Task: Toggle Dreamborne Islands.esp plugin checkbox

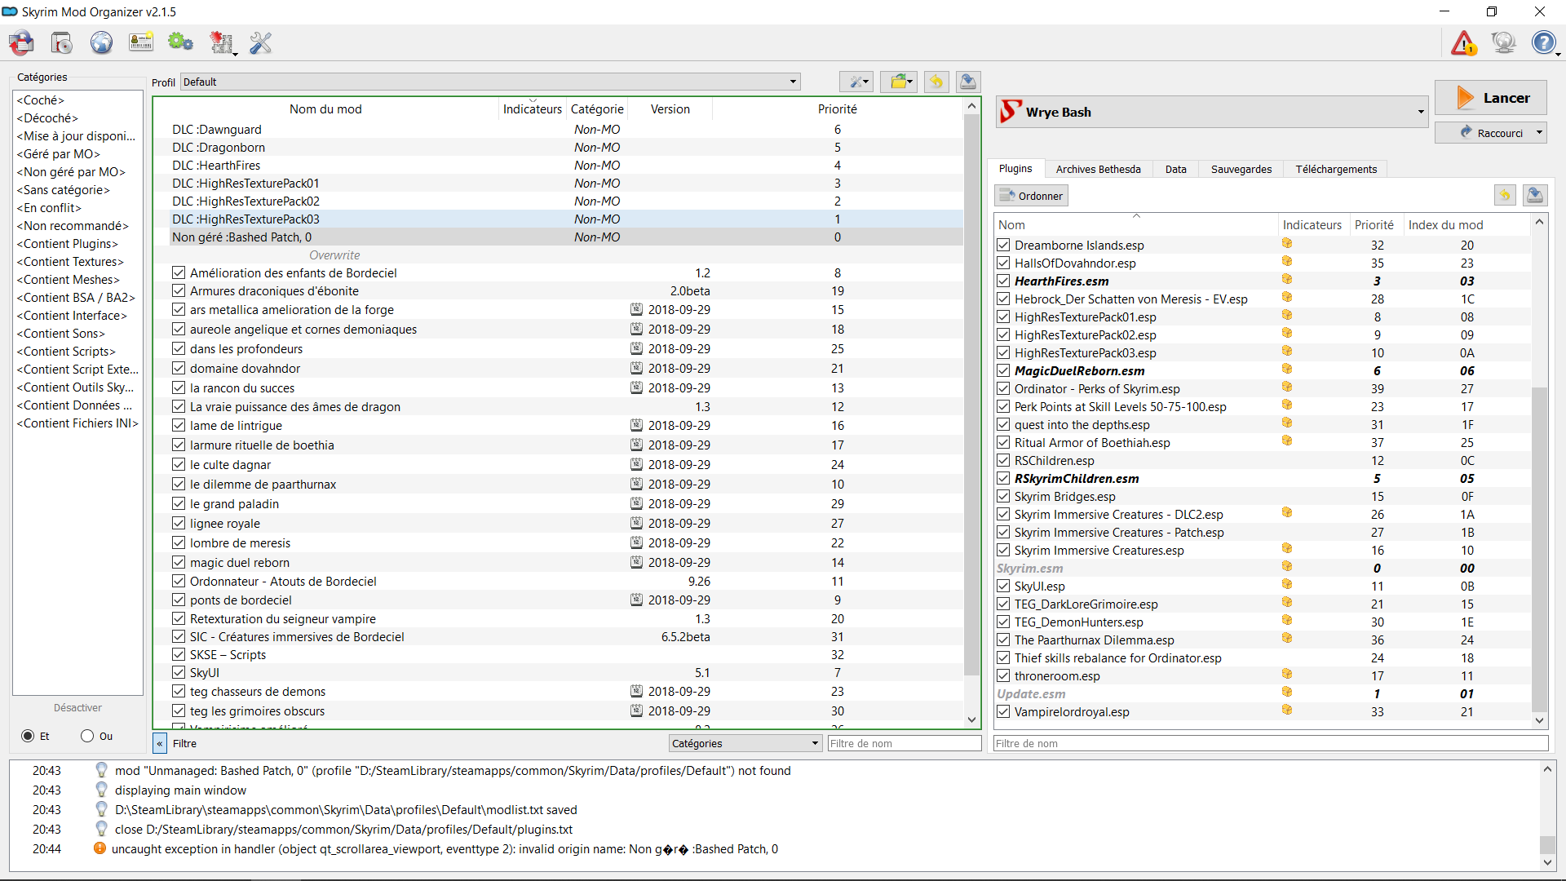Action: pyautogui.click(x=1003, y=245)
